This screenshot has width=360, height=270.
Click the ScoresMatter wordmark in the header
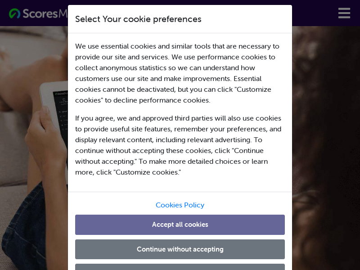click(x=45, y=13)
